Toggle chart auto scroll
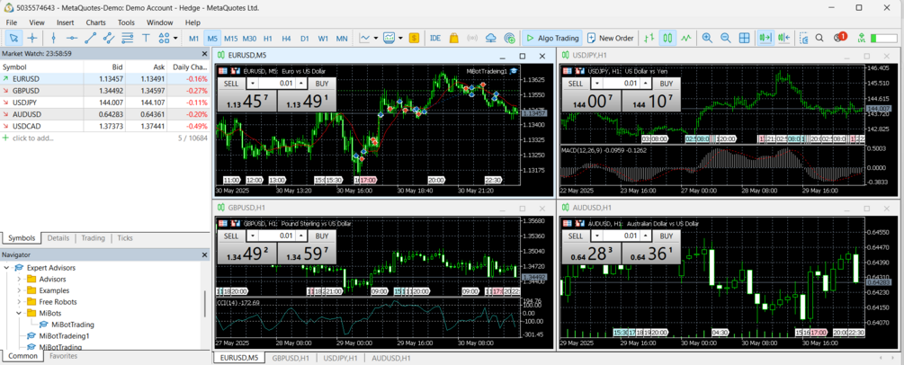The width and height of the screenshot is (904, 365). pyautogui.click(x=765, y=38)
